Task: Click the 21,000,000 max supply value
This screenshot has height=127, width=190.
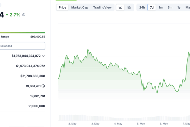Action: (x=37, y=106)
